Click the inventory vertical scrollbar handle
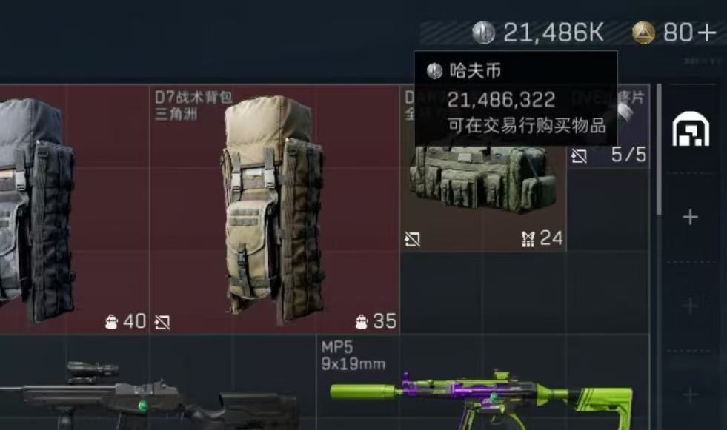727x430 pixels. (x=659, y=150)
